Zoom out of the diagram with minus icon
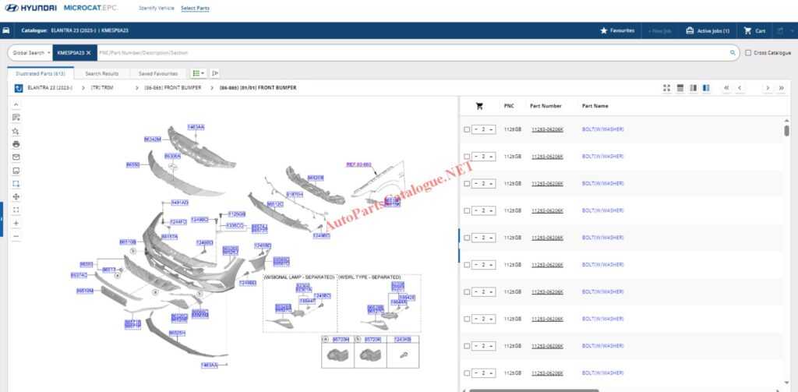 (16, 235)
